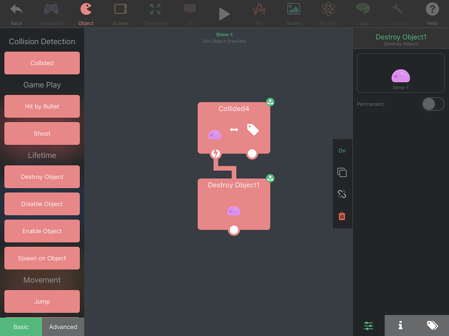Open the Screen category
The height and width of the screenshot is (336, 449).
120,14
